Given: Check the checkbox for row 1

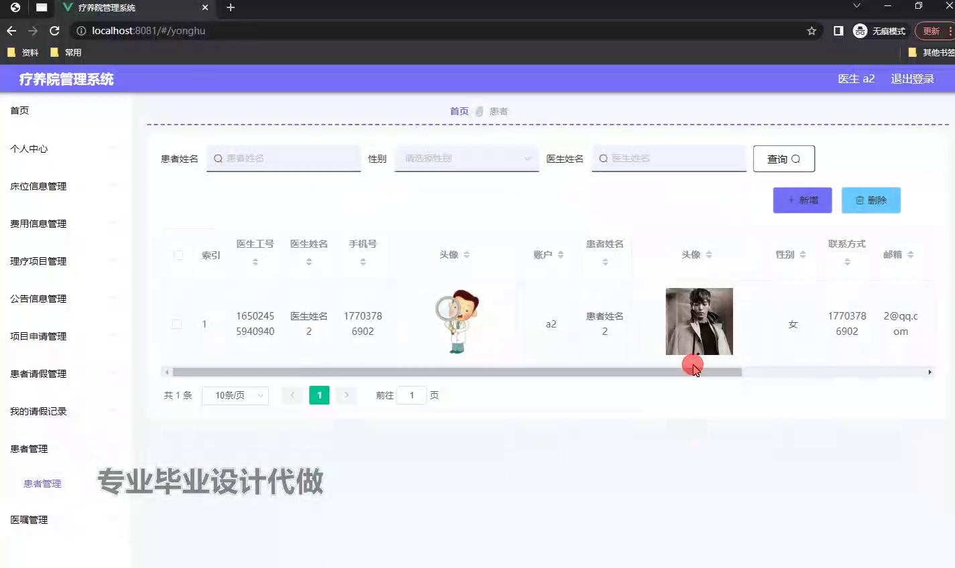Looking at the screenshot, I should pyautogui.click(x=177, y=324).
